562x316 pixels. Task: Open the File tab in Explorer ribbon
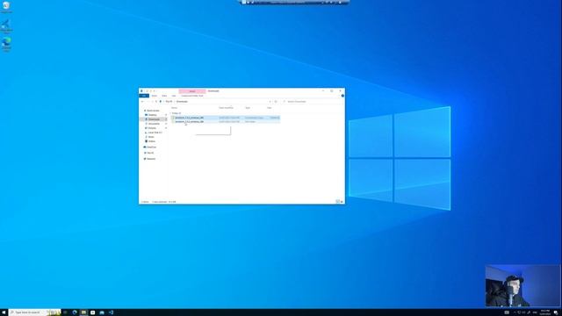[144, 96]
